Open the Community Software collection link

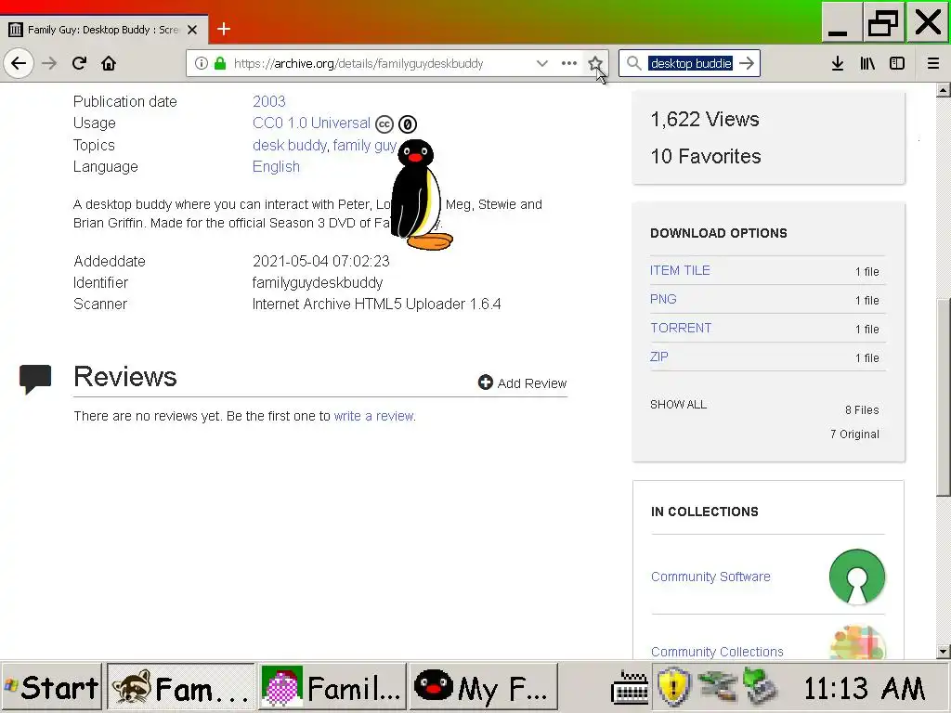[710, 577]
